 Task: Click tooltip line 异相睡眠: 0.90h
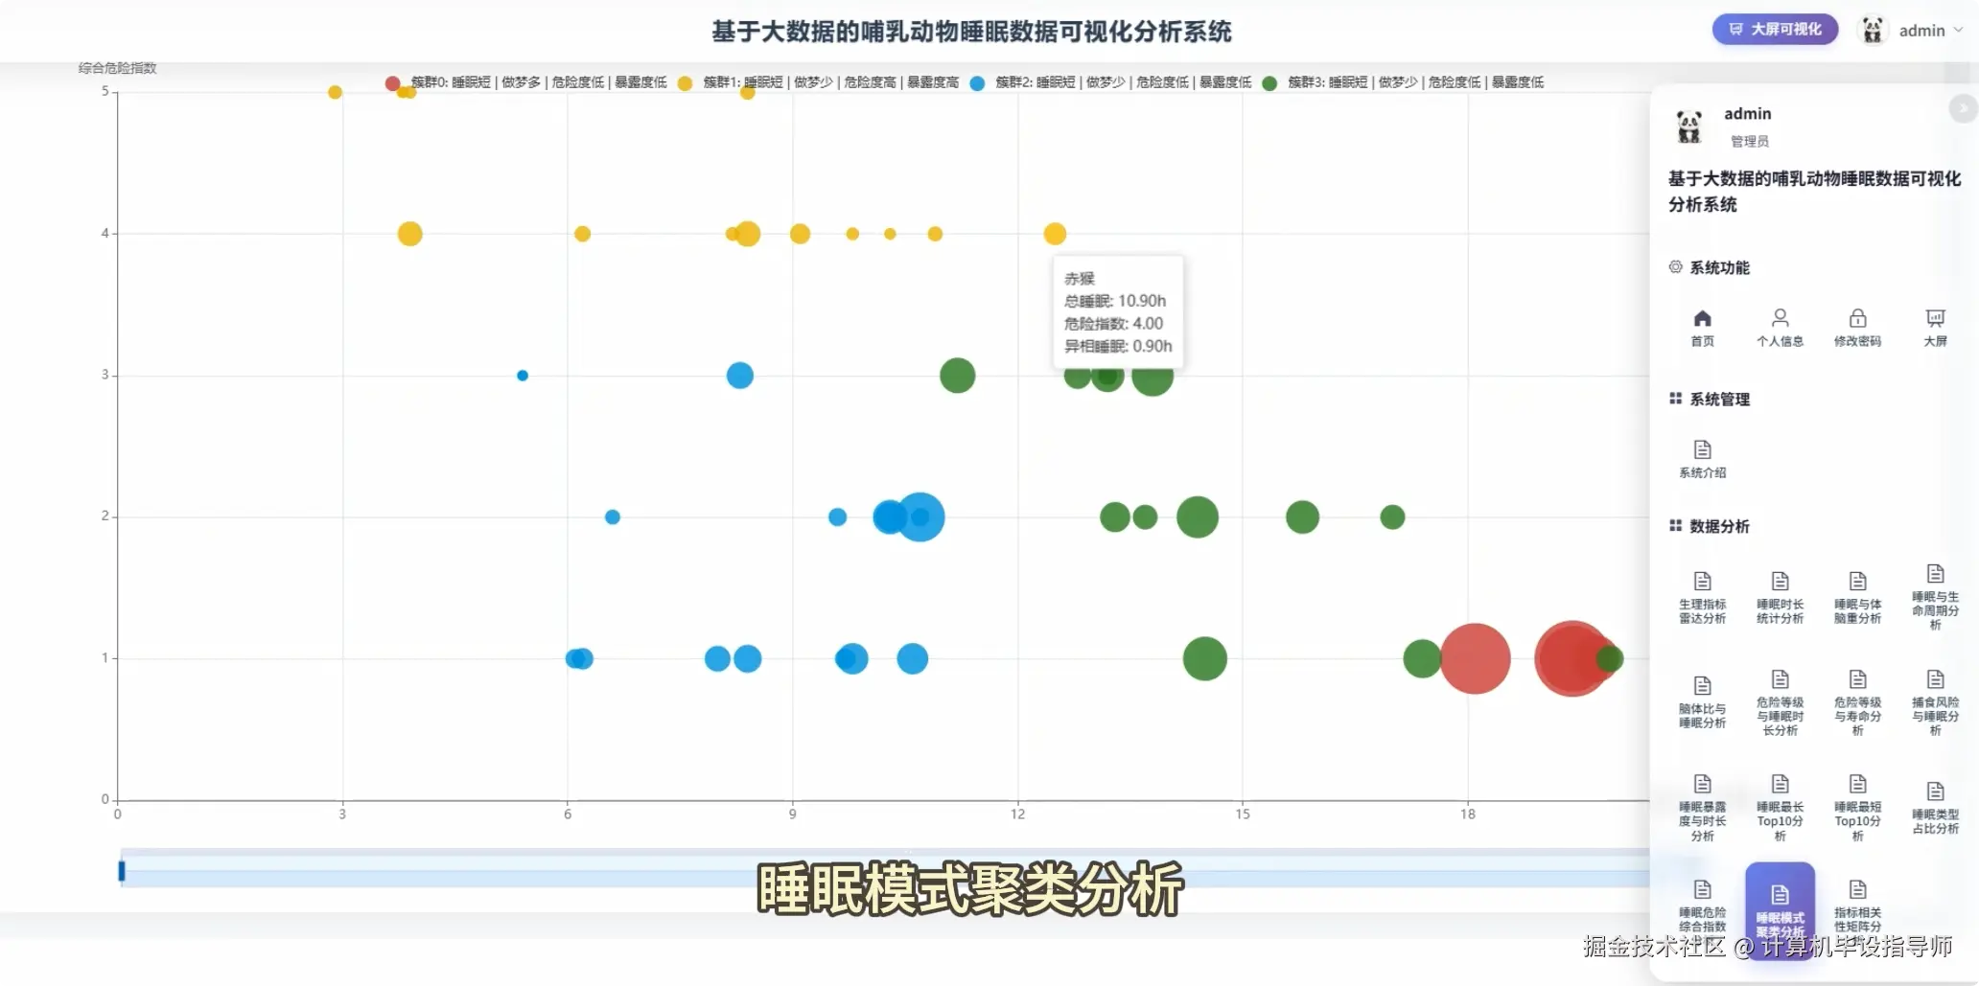[1118, 346]
